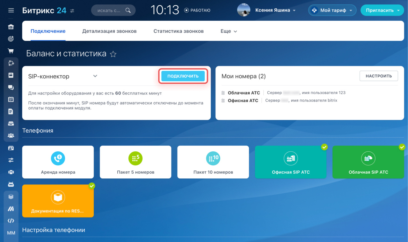The width and height of the screenshot is (408, 242).
Task: Click the search magnifier icon
Action: [128, 10]
